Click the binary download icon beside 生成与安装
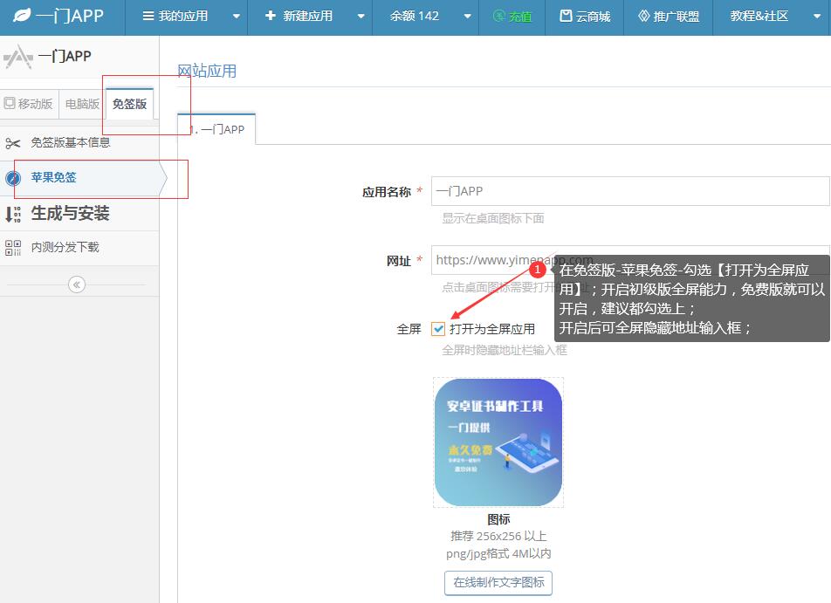 click(x=13, y=214)
